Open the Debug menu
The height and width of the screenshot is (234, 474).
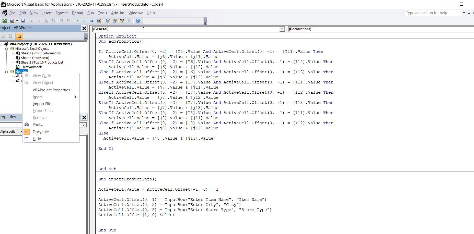pyautogui.click(x=77, y=13)
